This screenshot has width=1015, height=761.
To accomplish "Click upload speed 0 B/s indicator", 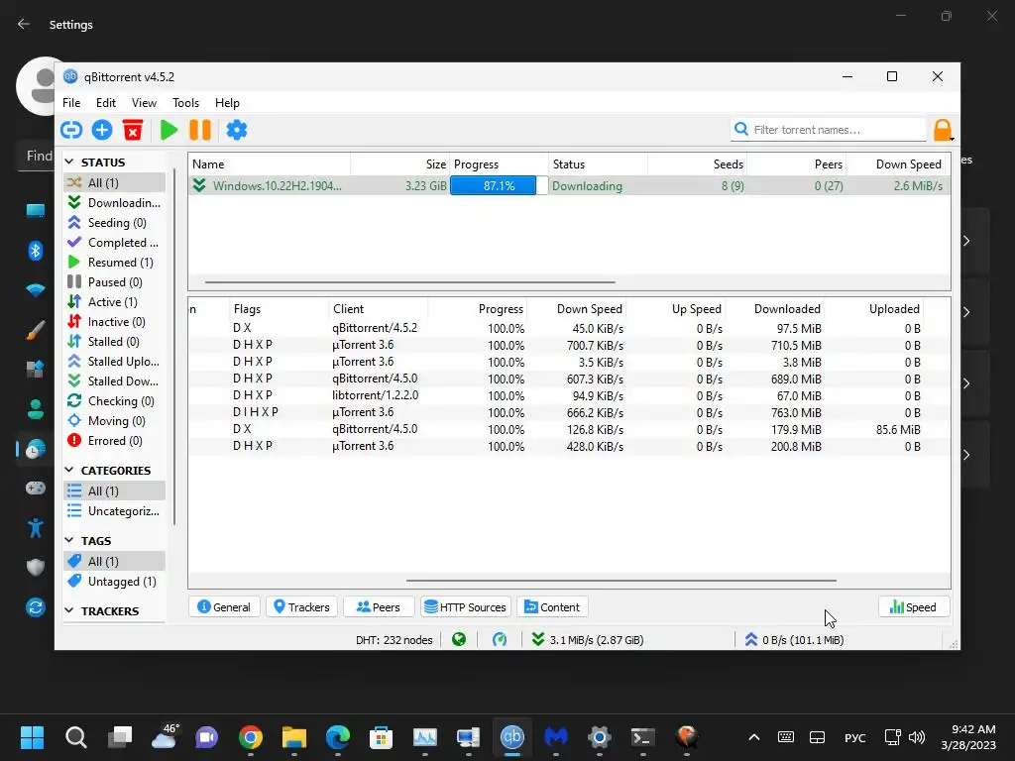I will tap(794, 640).
